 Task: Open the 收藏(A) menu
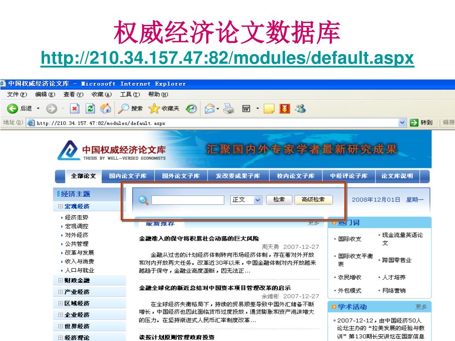point(102,95)
